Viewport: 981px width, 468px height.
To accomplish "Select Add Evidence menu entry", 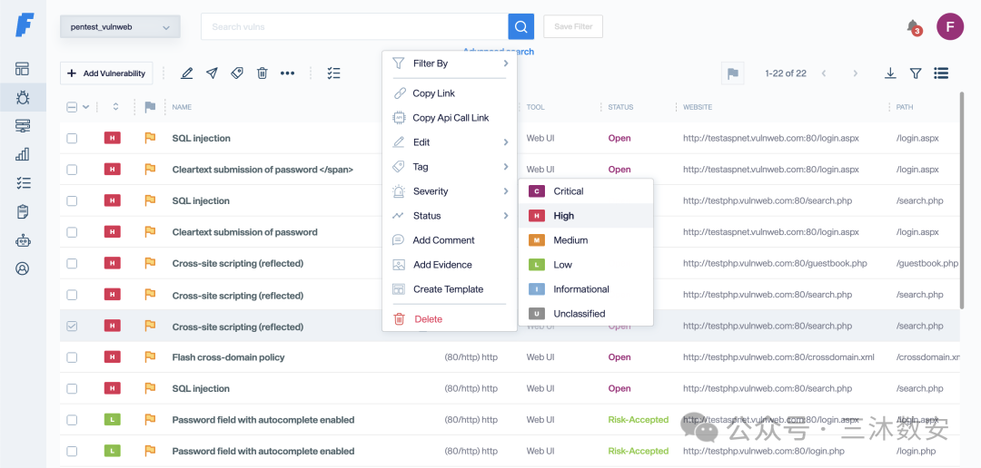I will click(x=450, y=264).
